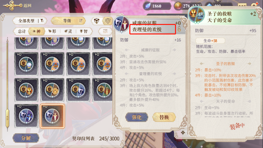
Task: Click the 替换 replace button
Action: point(164,117)
